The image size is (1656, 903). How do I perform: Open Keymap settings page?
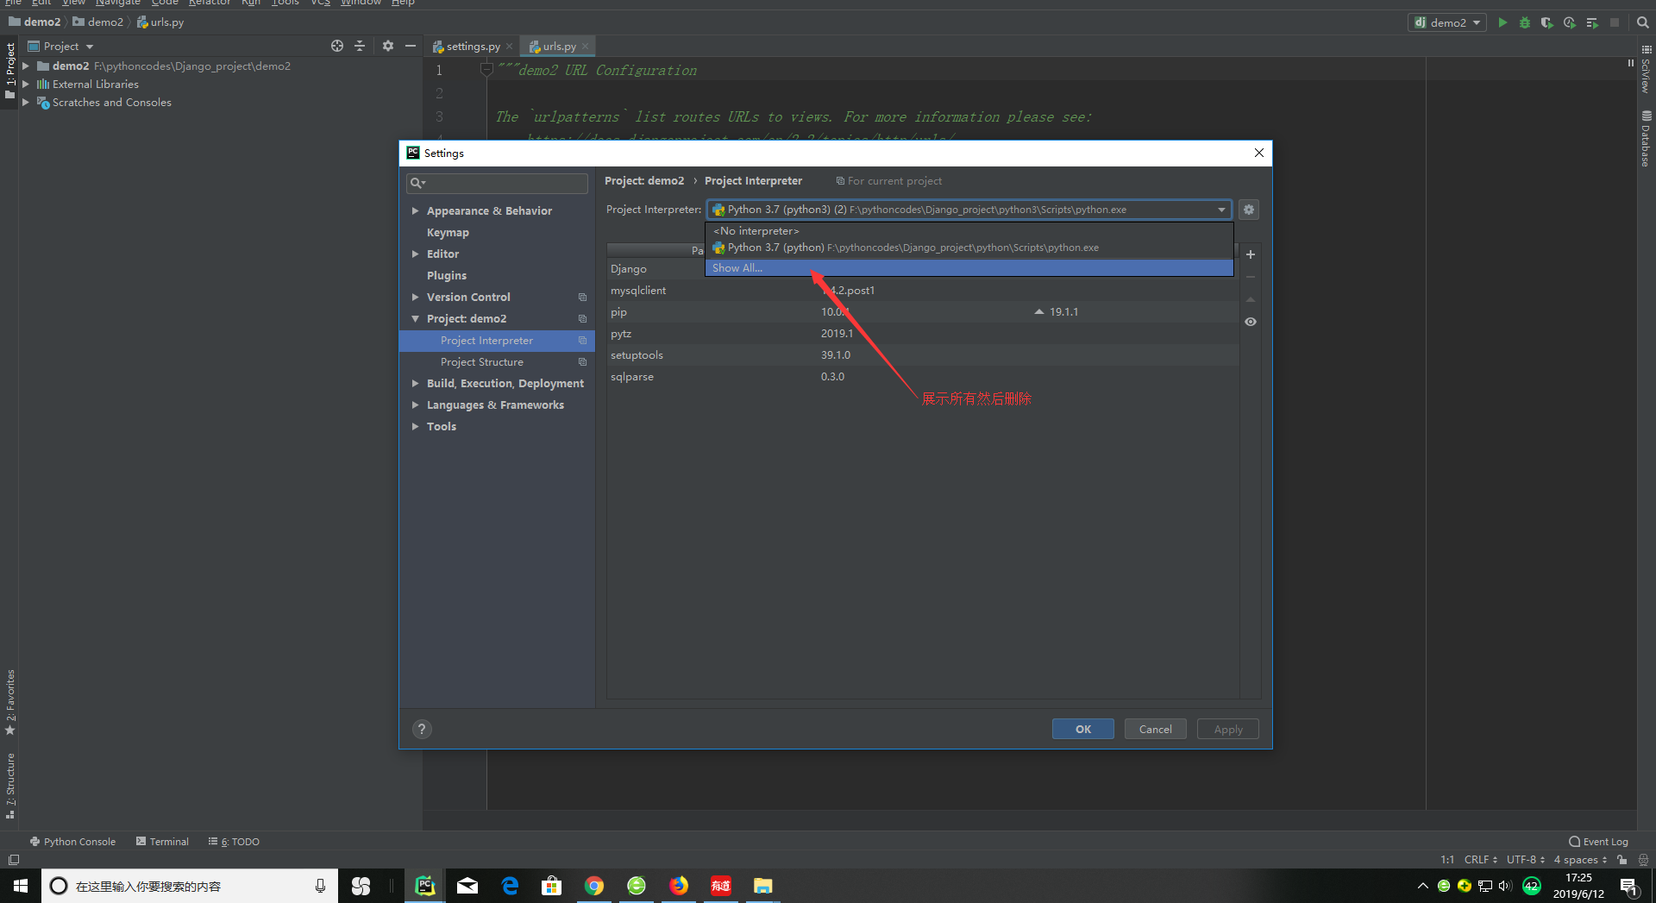click(x=448, y=233)
